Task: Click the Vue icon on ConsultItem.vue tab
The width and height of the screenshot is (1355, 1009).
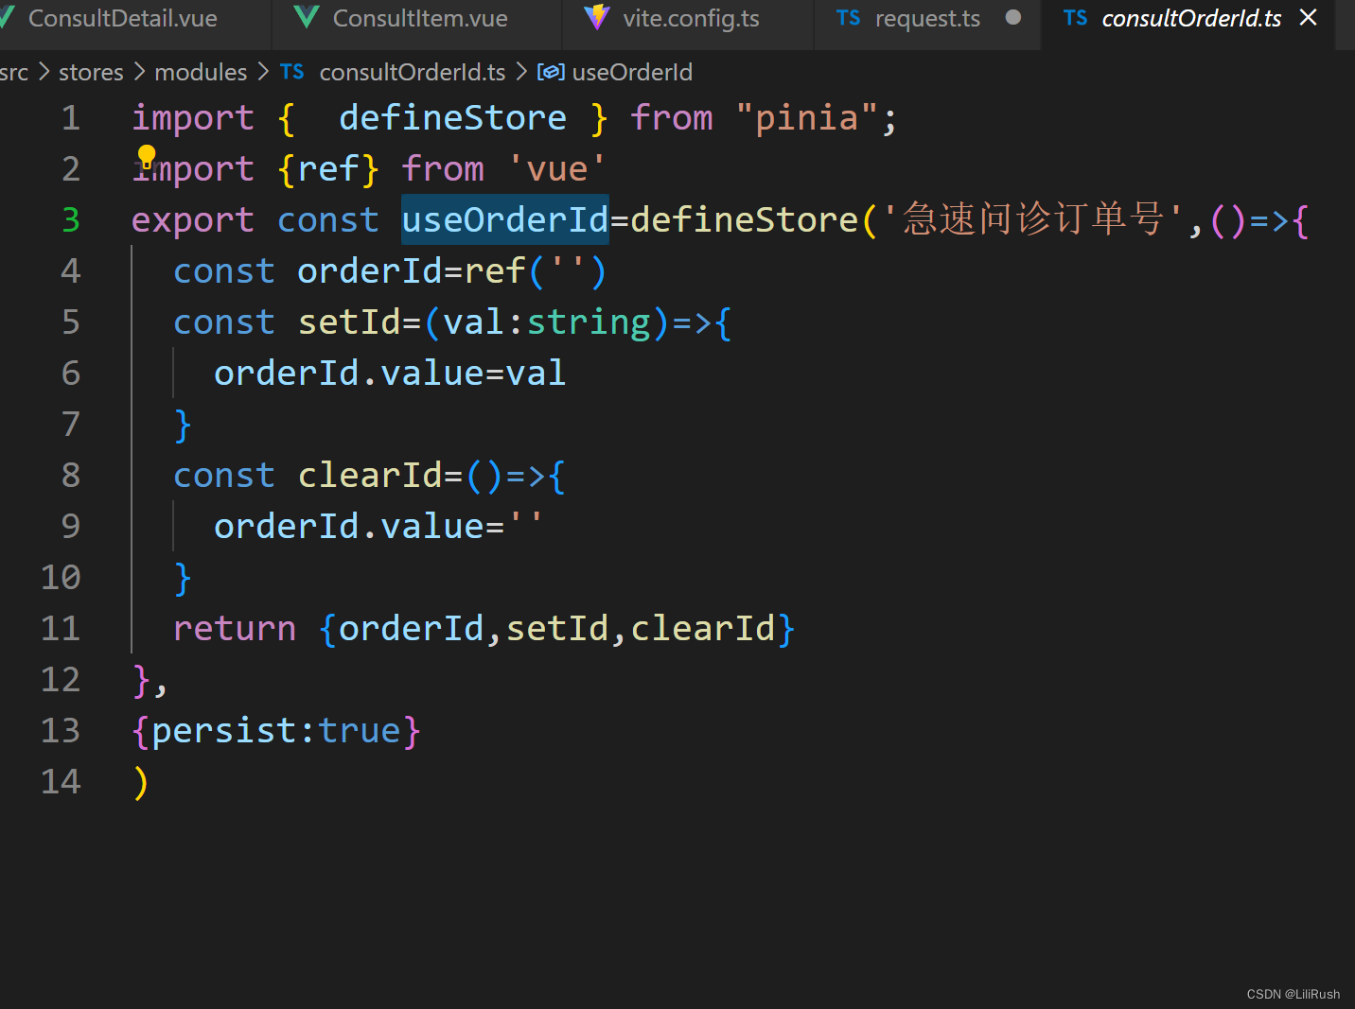Action: tap(305, 17)
